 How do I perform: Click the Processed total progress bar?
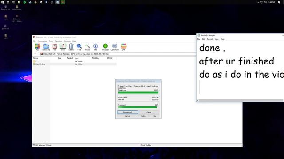[138, 107]
